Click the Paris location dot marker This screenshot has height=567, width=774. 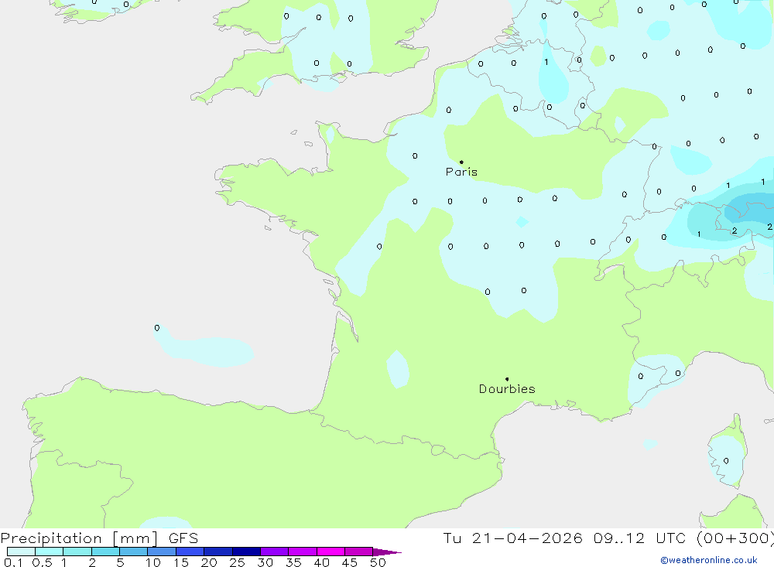click(x=461, y=162)
